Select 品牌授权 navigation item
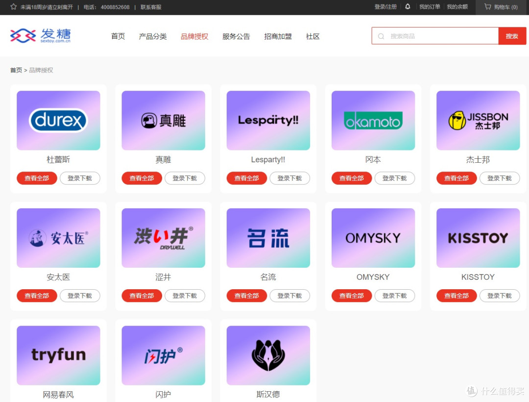The width and height of the screenshot is (529, 402). click(194, 36)
